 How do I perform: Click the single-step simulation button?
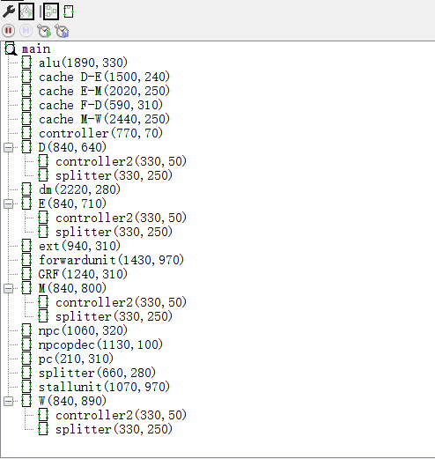point(26,31)
